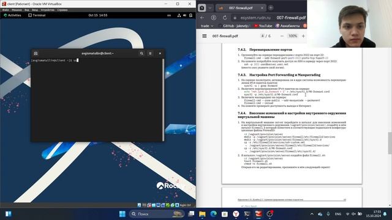
Task: Open the microphone tray icon
Action: [328, 214]
